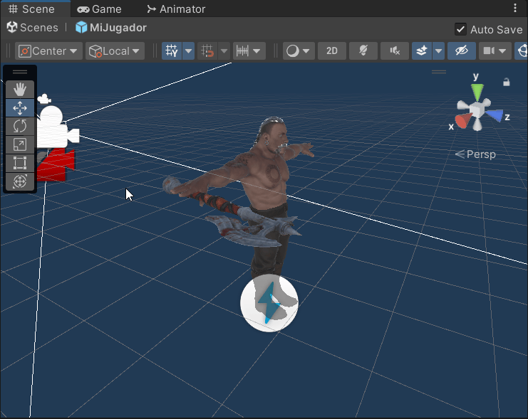The width and height of the screenshot is (528, 419).
Task: Open grid visibility options dropdown
Action: [x=189, y=51]
